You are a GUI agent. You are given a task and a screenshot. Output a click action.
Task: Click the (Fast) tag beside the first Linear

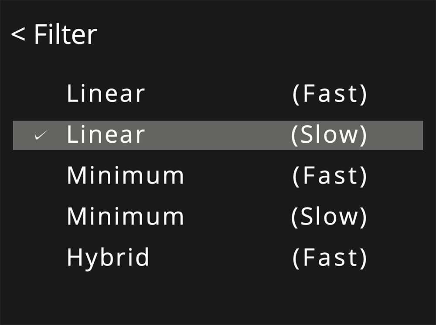point(330,95)
